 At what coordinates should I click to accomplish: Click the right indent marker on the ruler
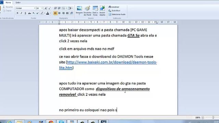[x=157, y=23]
